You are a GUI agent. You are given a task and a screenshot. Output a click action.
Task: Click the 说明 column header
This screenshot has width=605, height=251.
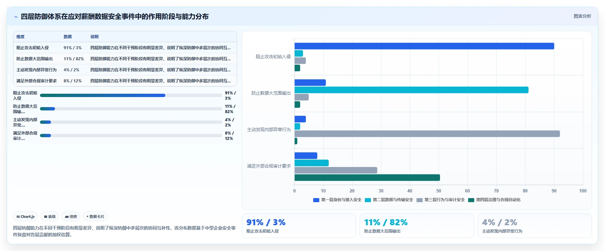94,37
